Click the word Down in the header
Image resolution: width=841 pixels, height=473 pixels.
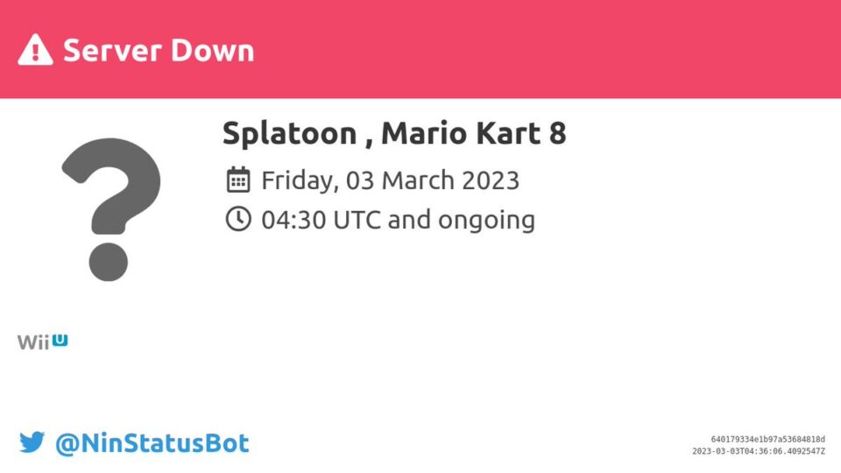213,51
